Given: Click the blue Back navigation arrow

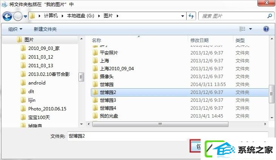Looking at the screenshot, I should pyautogui.click(x=7, y=16).
